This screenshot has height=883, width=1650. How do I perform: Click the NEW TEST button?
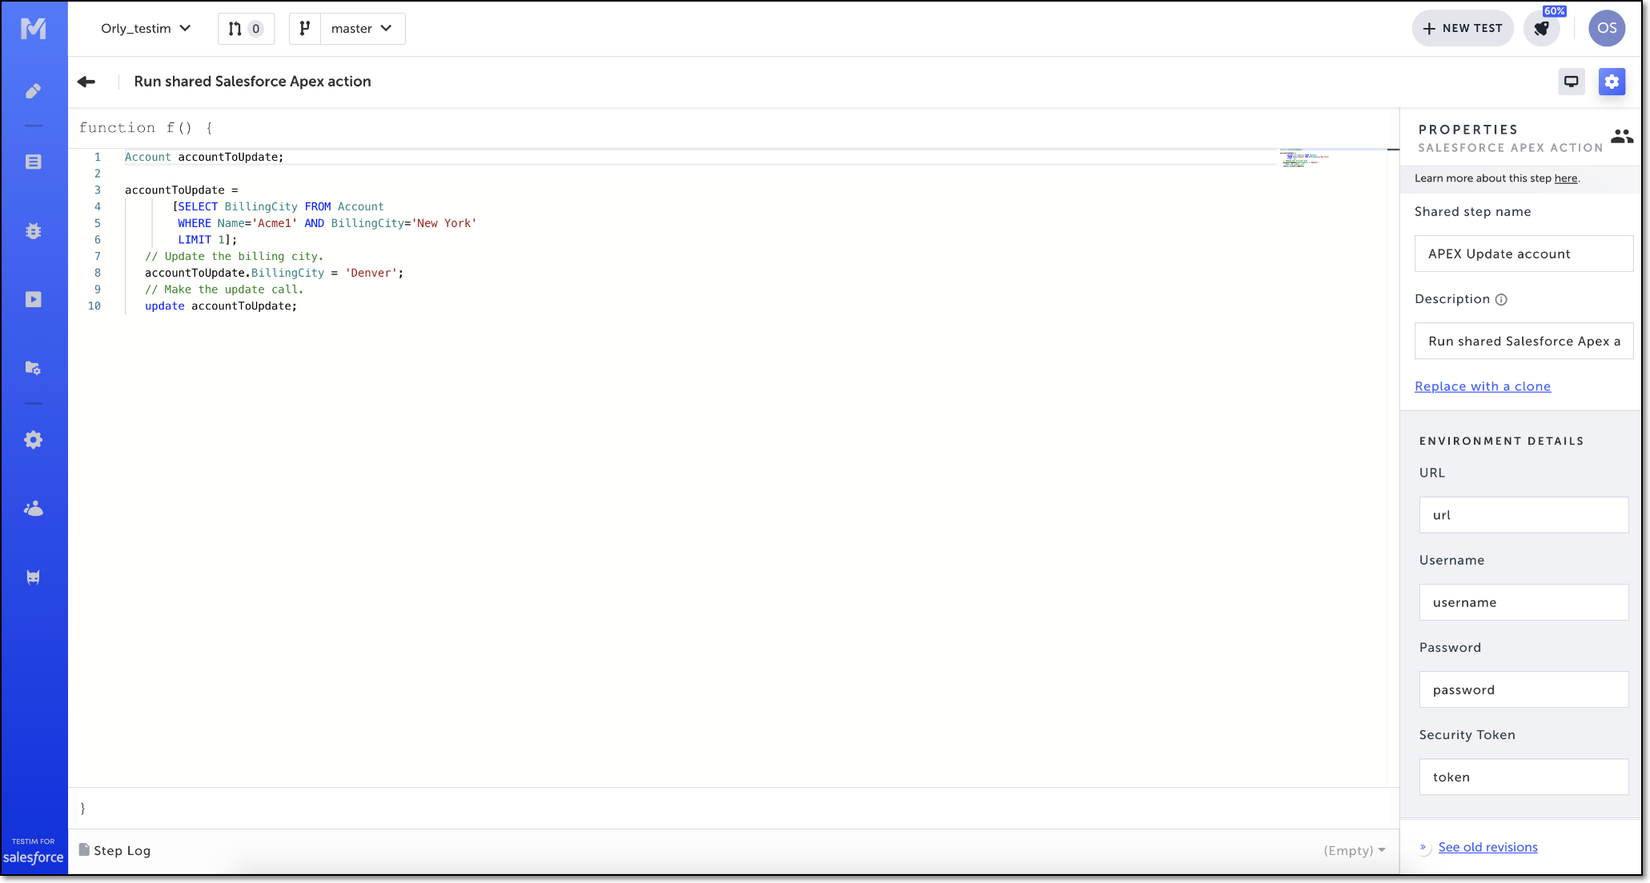point(1462,29)
